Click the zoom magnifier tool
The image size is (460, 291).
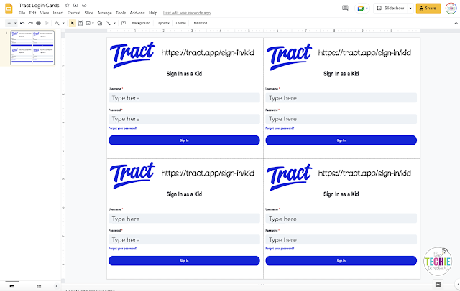click(57, 23)
